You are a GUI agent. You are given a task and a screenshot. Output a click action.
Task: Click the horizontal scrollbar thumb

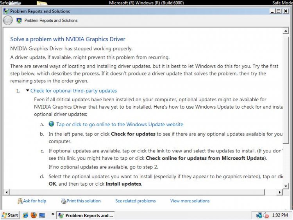point(137,192)
